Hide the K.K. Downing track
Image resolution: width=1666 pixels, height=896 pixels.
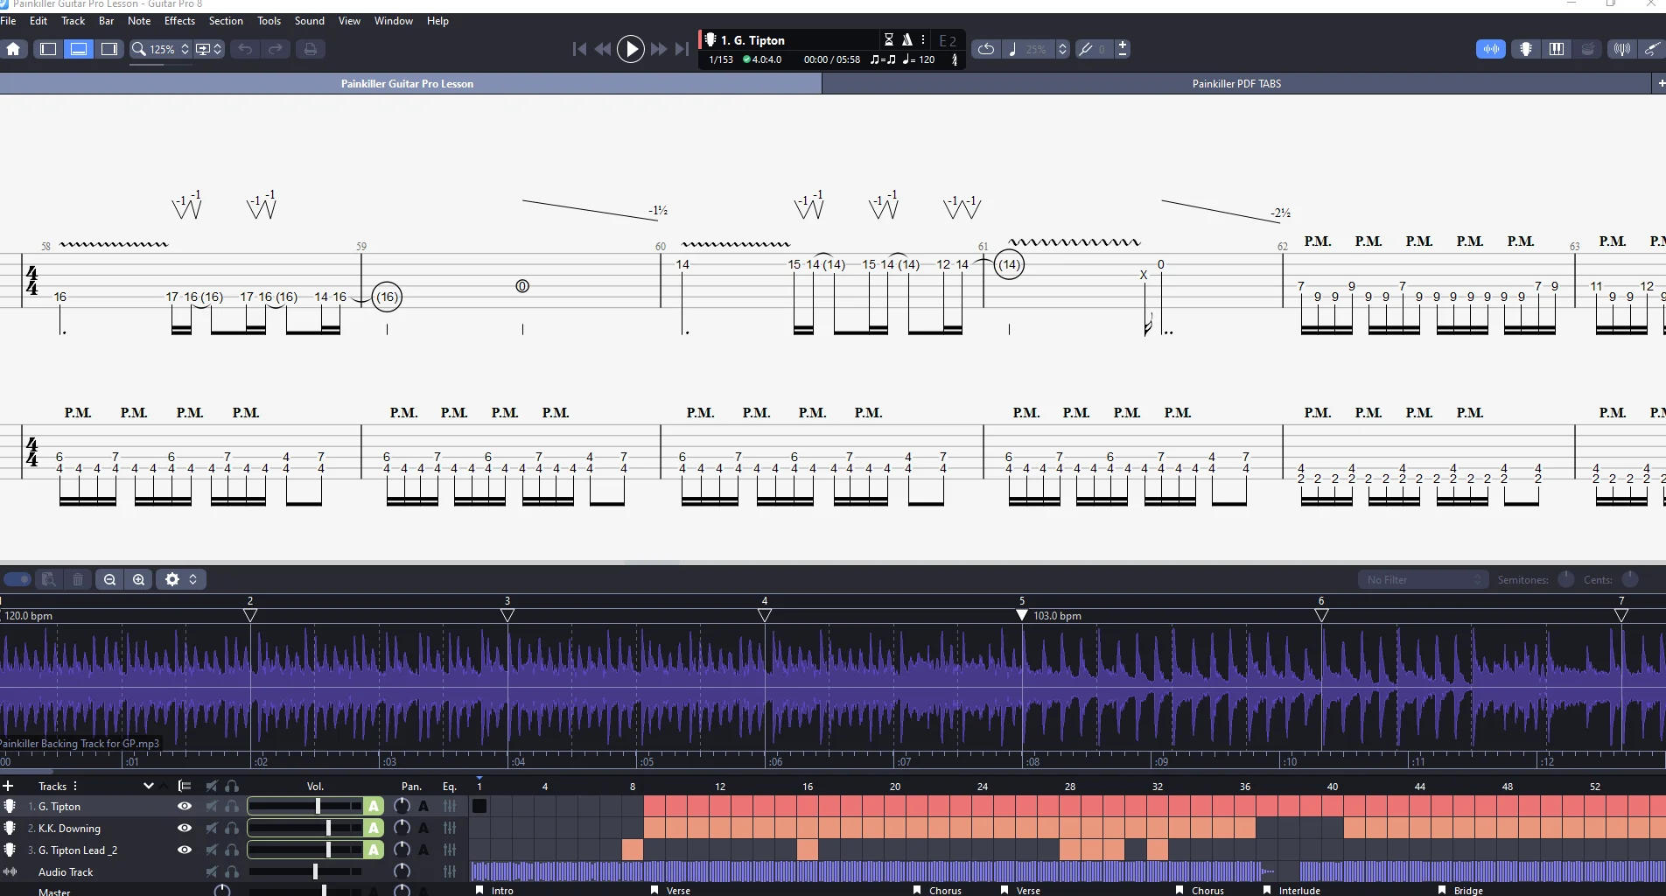point(185,828)
